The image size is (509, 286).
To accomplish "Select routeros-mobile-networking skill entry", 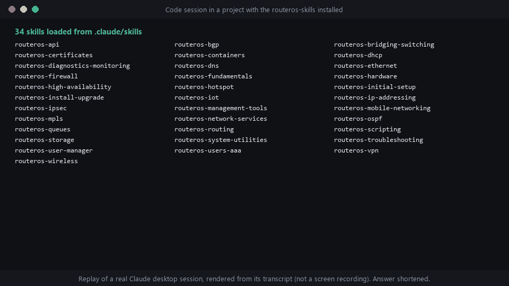I will (x=382, y=108).
